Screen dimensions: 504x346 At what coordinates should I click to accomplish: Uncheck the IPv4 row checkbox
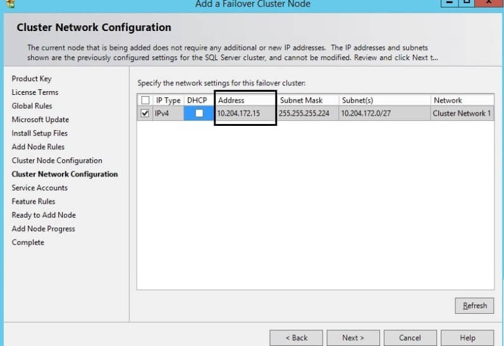click(x=145, y=113)
